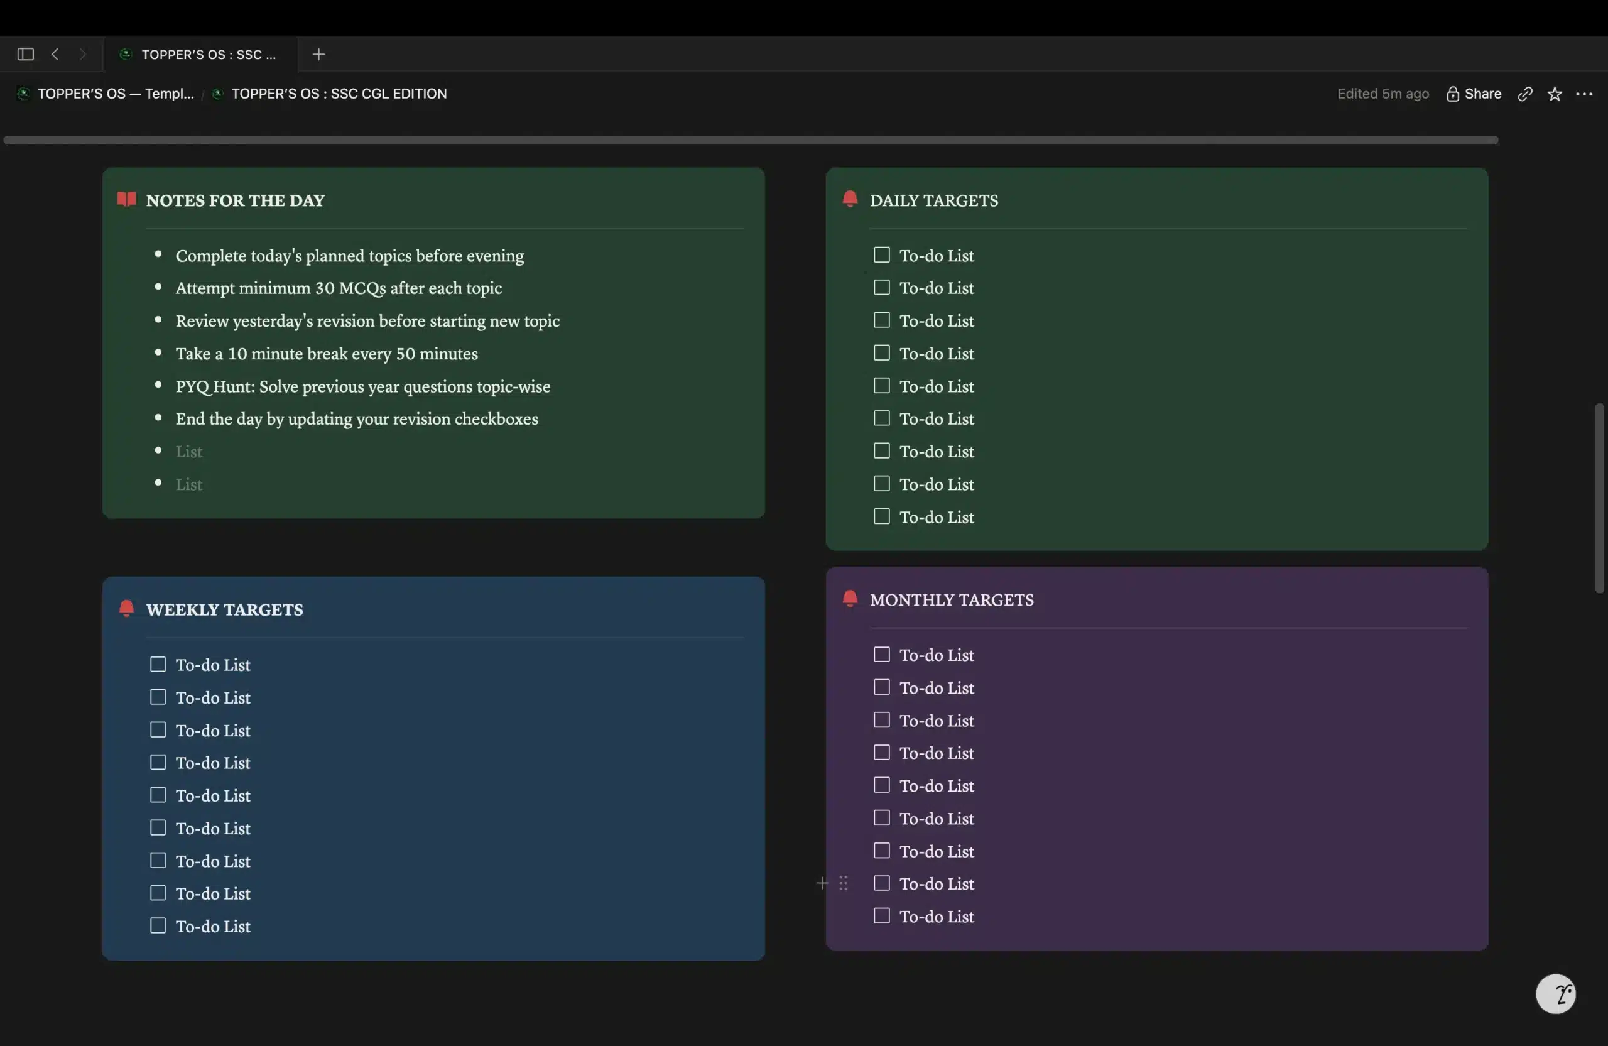This screenshot has width=1608, height=1046.
Task: Click the horizontal scrollbar at the top
Action: [x=751, y=140]
